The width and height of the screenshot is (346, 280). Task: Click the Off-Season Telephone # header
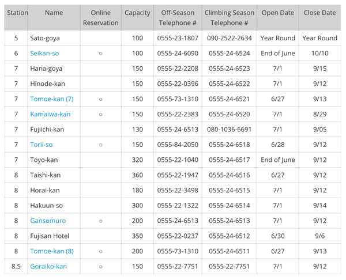pyautogui.click(x=178, y=18)
